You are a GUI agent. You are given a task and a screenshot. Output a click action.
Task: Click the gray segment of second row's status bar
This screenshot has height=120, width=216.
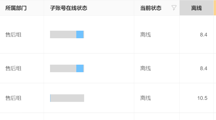[63, 68]
